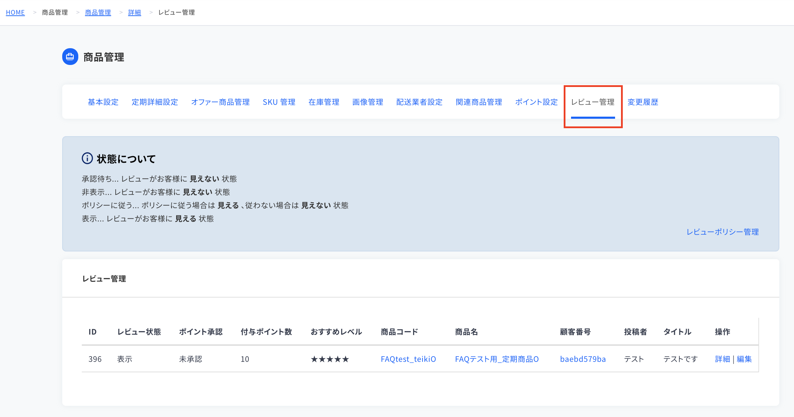
Task: Click the five-star rating cell
Action: point(330,359)
